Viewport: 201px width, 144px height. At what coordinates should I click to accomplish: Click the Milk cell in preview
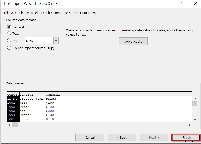(23, 103)
